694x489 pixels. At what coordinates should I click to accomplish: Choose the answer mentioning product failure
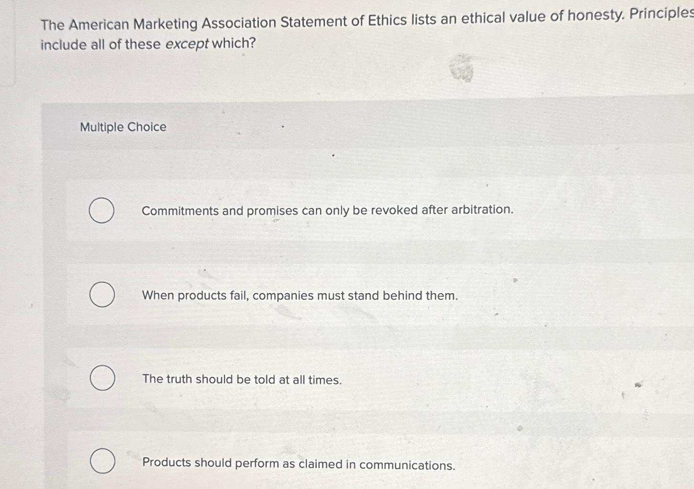click(x=300, y=296)
